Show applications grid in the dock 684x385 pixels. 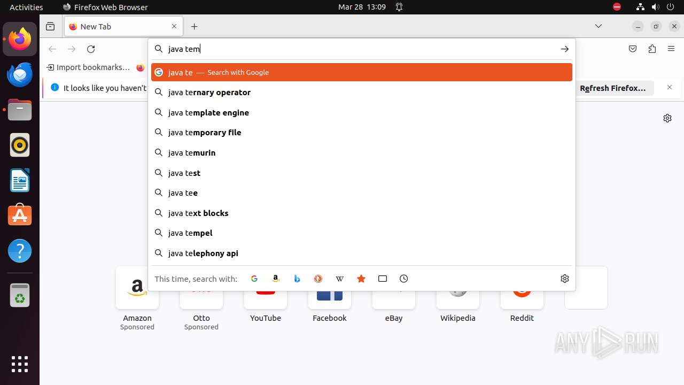(x=20, y=364)
